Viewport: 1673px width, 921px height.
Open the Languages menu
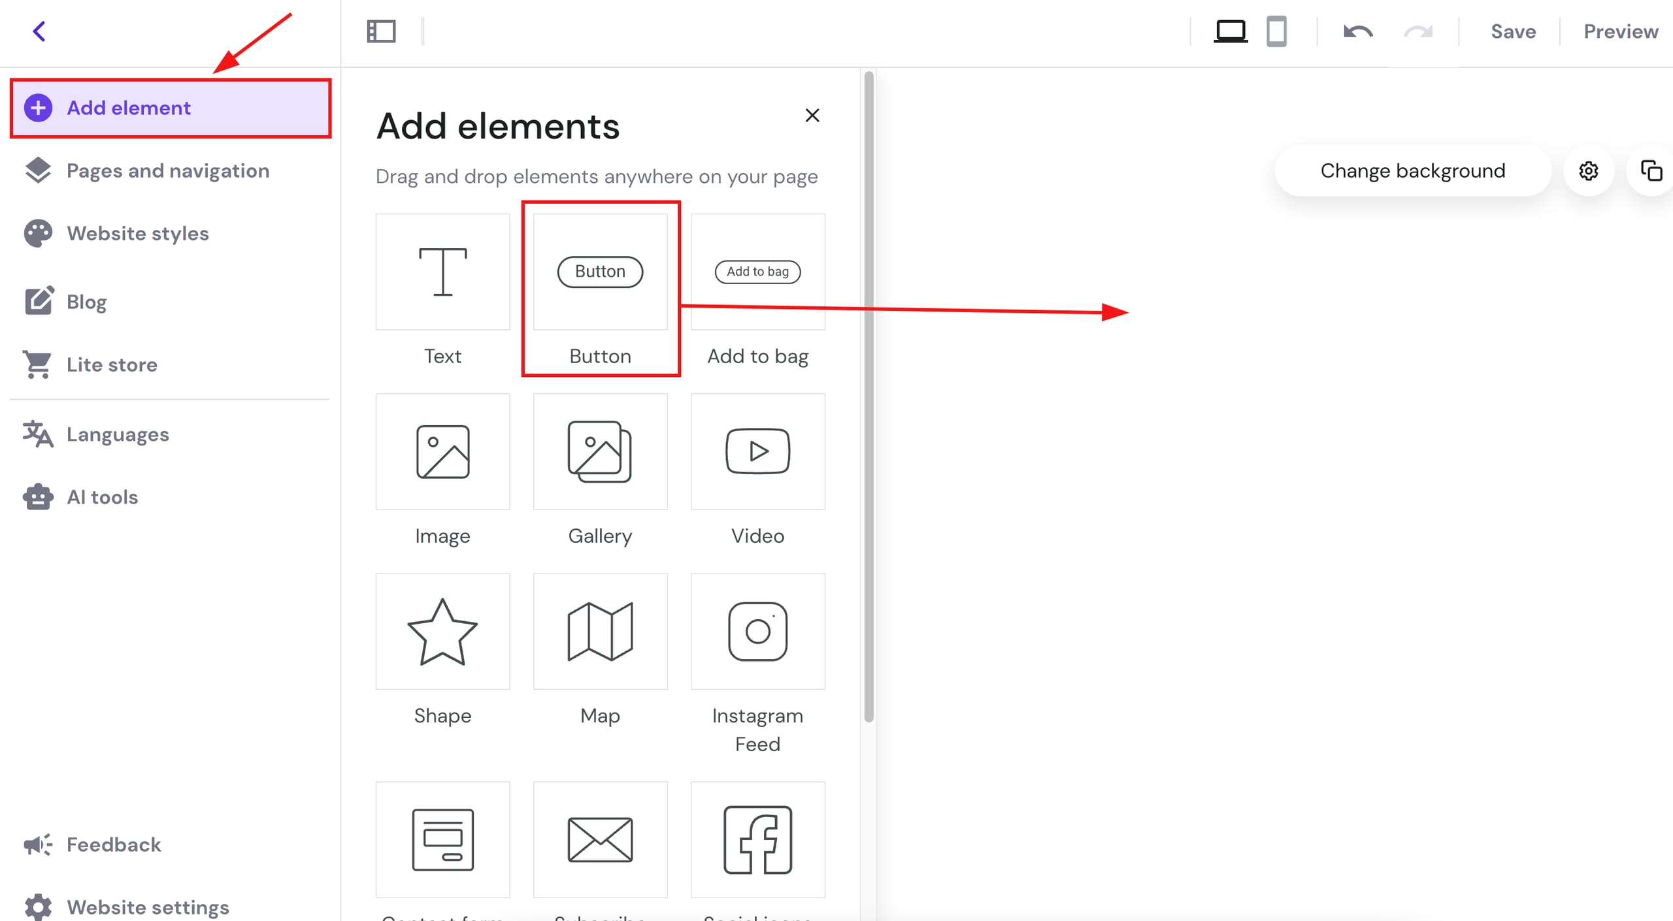pyautogui.click(x=118, y=434)
